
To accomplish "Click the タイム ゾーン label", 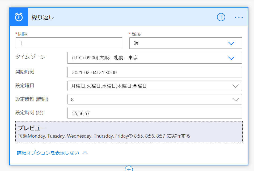I will click(30, 57).
